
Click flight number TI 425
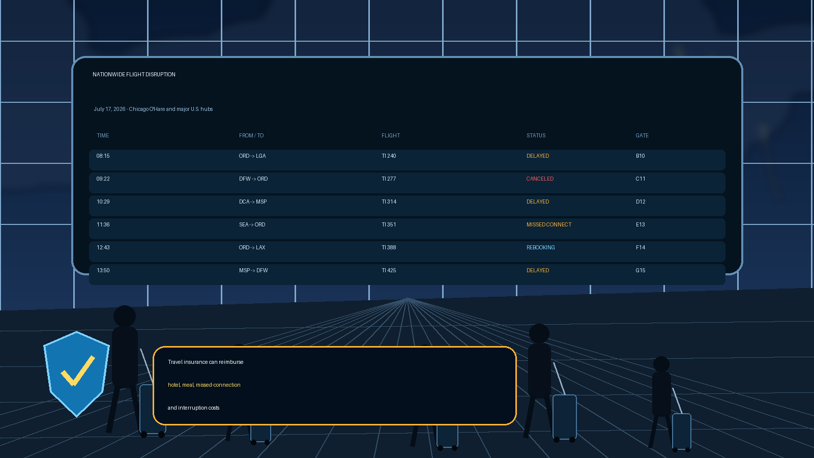[x=389, y=271]
